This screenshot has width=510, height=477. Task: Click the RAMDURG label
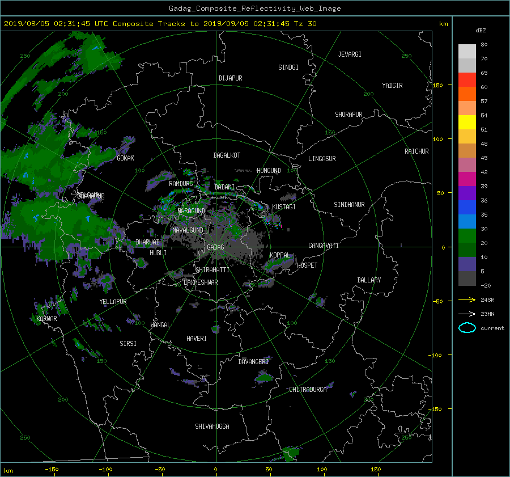click(x=181, y=184)
